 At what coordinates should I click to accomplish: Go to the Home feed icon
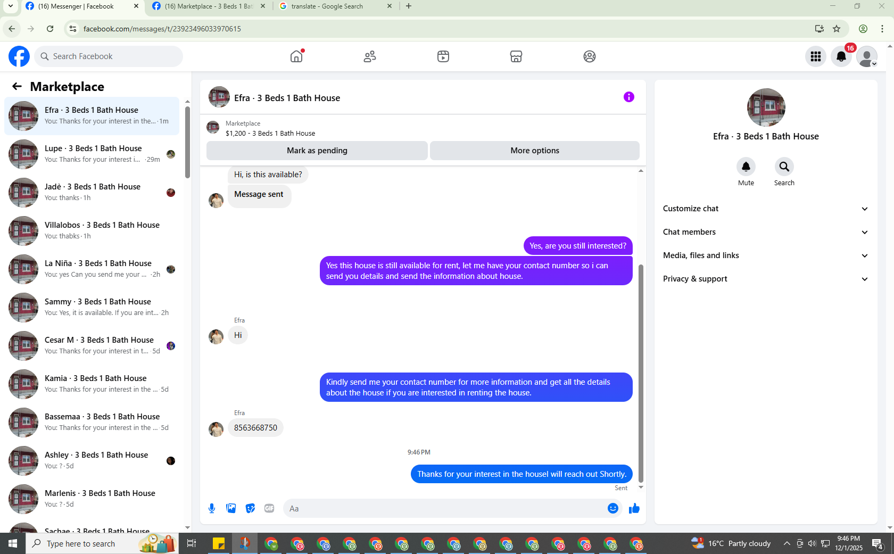tap(296, 56)
